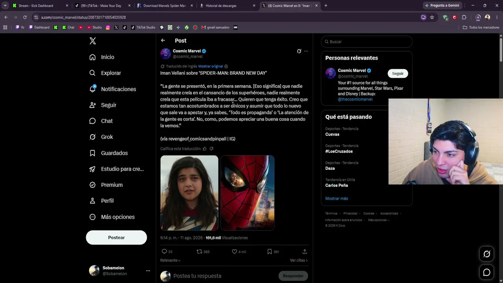Open floating Grok button at bottom right
The image size is (503, 283).
click(x=487, y=254)
